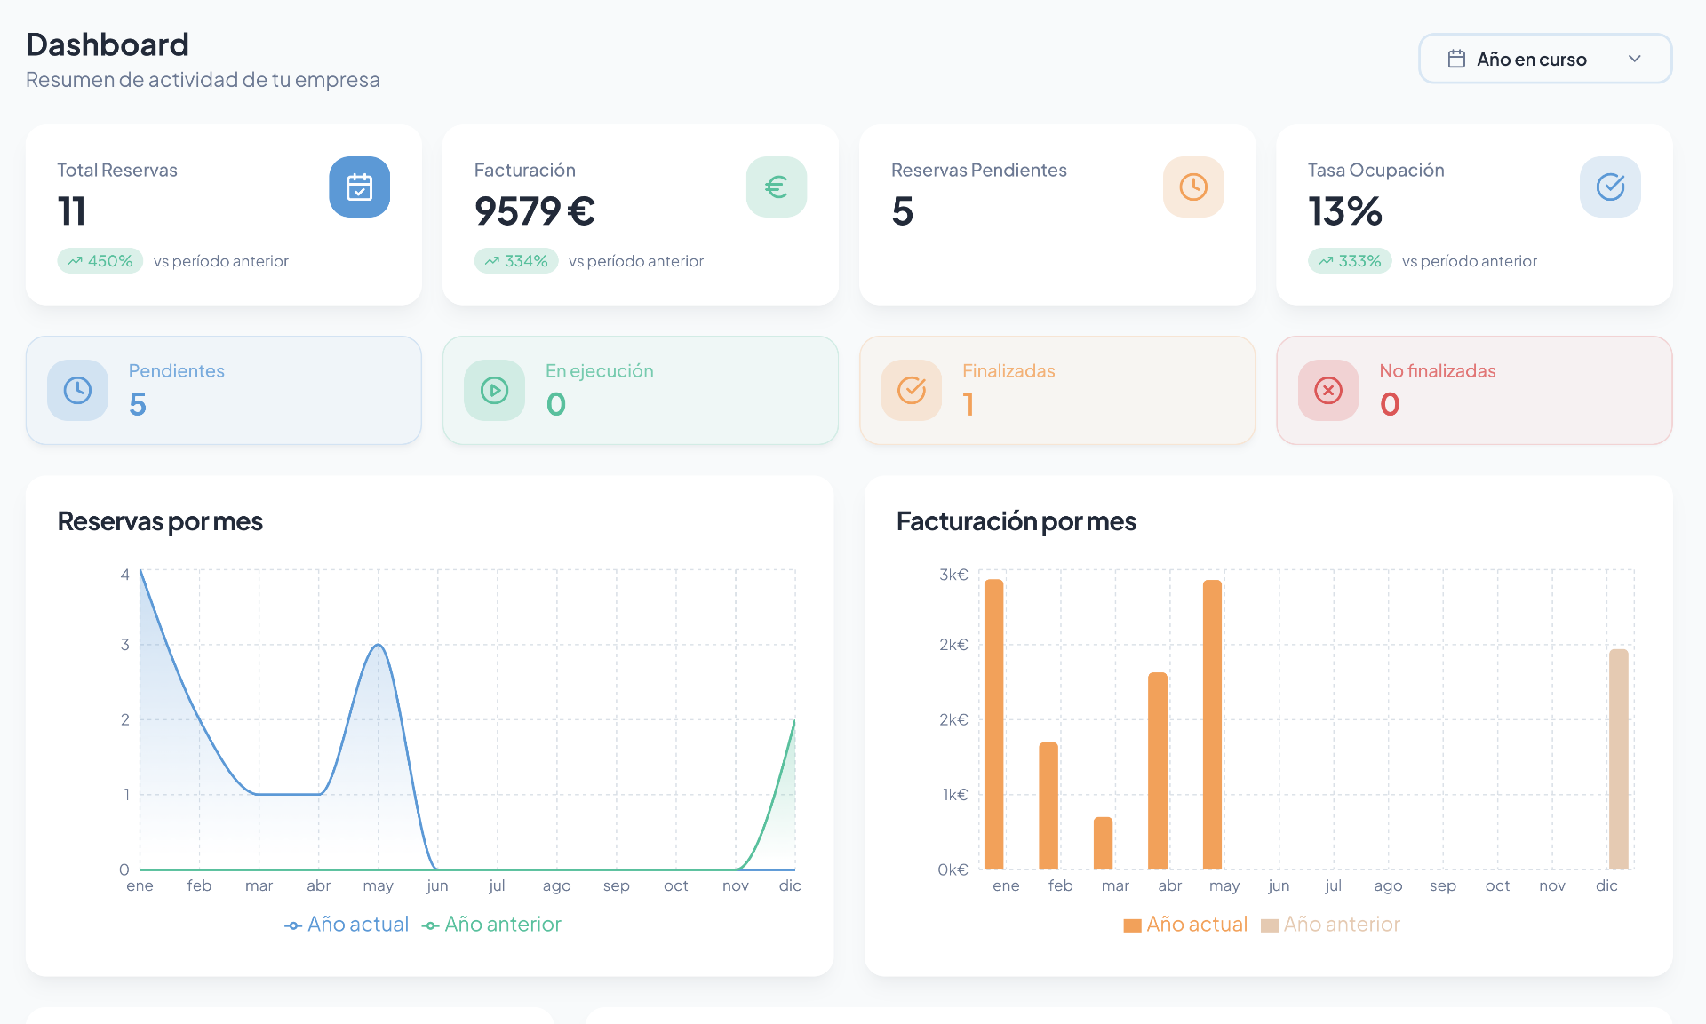Click the December Año anterior beige bar

tap(1618, 759)
